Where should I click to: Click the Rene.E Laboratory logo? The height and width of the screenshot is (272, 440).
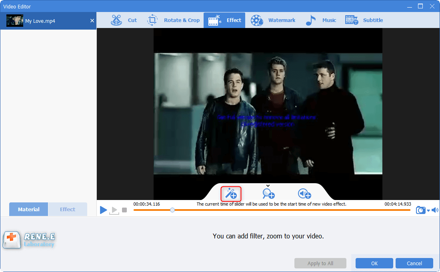coord(29,240)
